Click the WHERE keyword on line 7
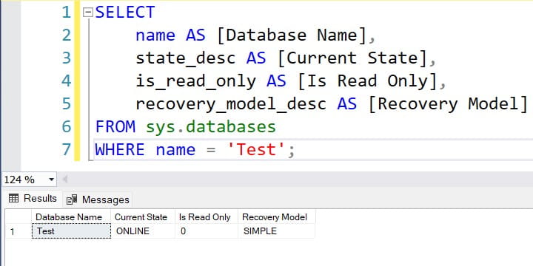This screenshot has height=266, width=533. pyautogui.click(x=120, y=149)
